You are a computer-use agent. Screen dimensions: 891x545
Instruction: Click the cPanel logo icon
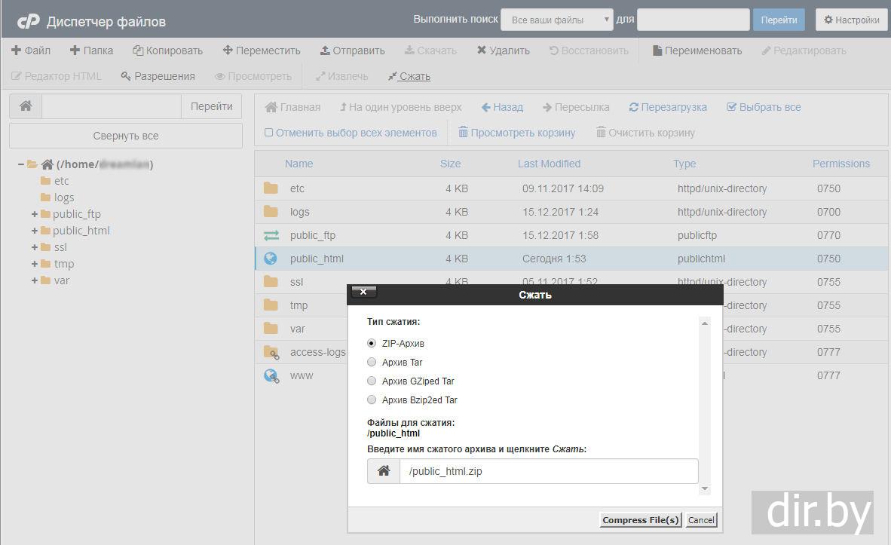click(28, 21)
